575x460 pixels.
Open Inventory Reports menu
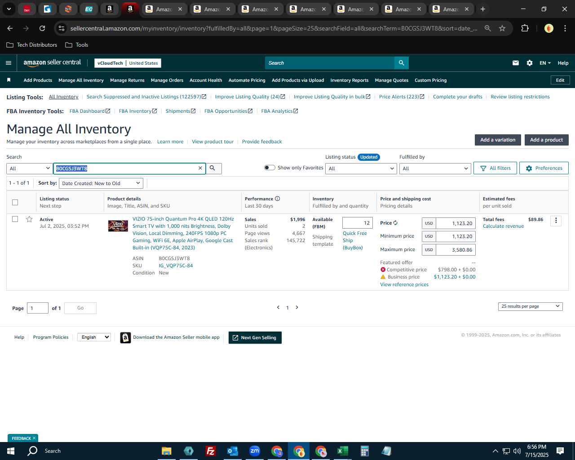[349, 80]
